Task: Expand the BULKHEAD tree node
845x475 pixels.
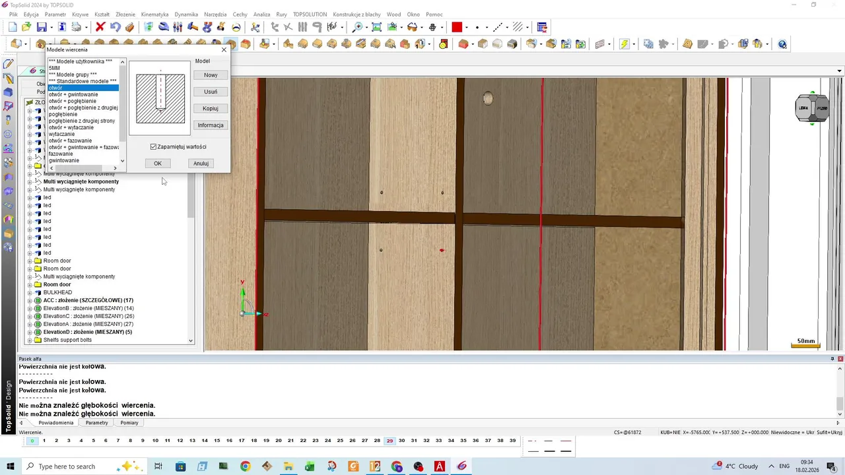Action: pos(30,292)
